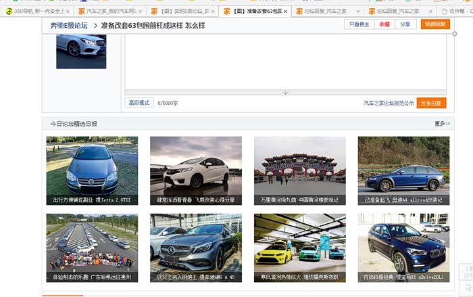473x297 pixels.
Task: Open the Jetta 2.0TDI article thumbnail
Action: 92,170
